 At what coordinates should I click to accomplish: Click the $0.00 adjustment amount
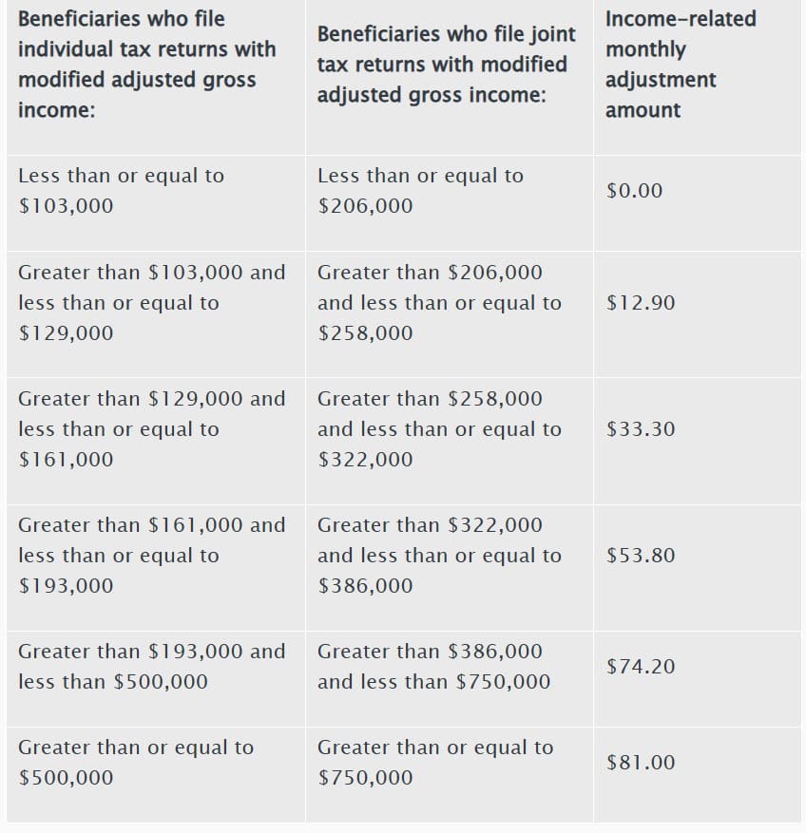click(x=635, y=191)
